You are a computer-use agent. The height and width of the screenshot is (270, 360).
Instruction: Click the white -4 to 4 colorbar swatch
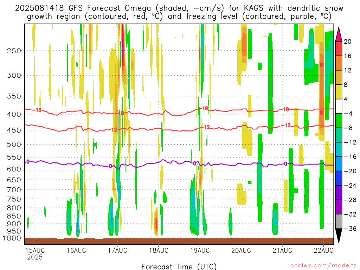(x=339, y=106)
